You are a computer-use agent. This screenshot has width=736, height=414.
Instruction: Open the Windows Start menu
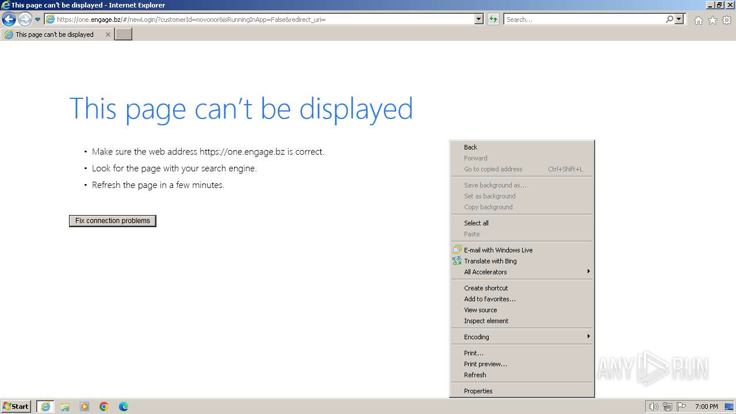pyautogui.click(x=16, y=407)
